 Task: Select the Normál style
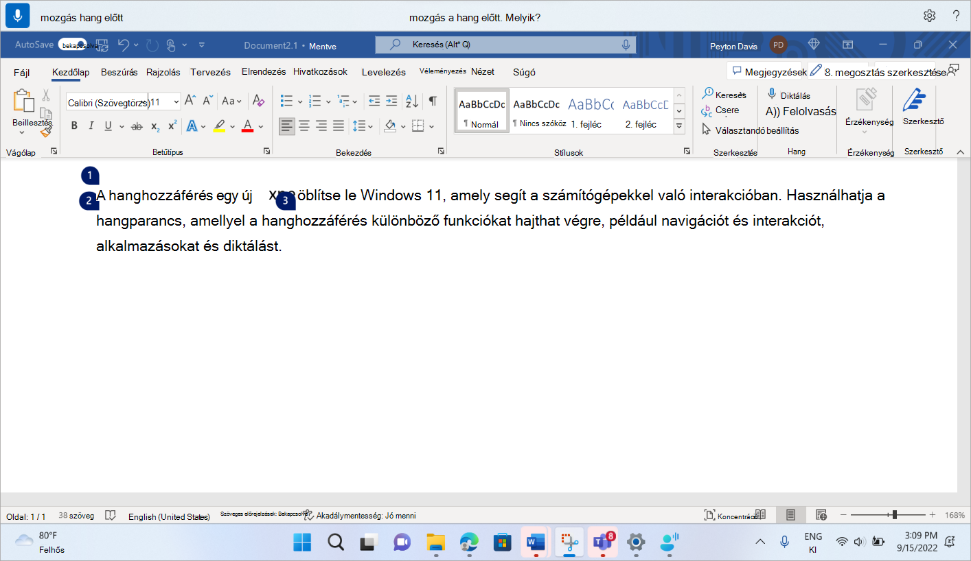(481, 111)
